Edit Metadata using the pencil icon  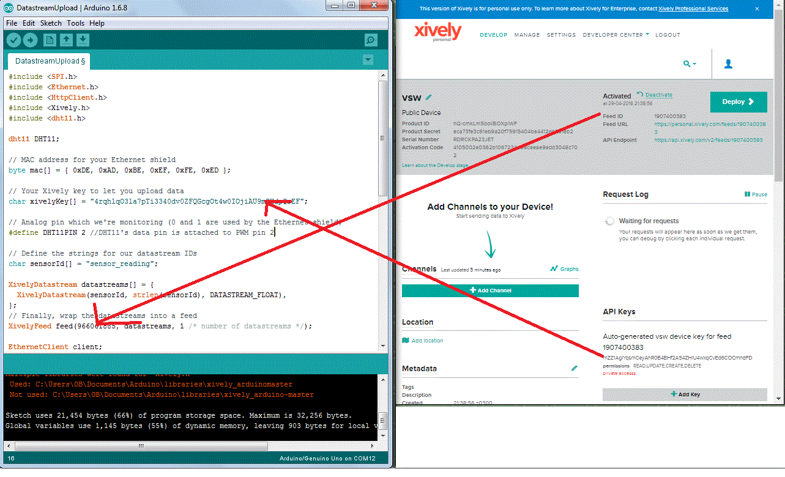click(574, 368)
